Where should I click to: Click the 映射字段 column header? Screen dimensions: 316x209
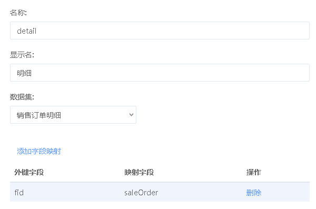click(139, 172)
